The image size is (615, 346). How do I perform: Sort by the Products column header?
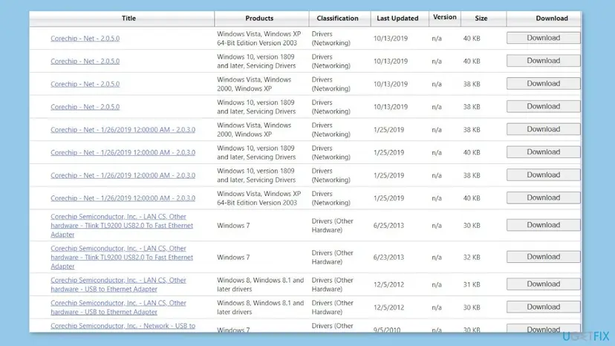259,18
